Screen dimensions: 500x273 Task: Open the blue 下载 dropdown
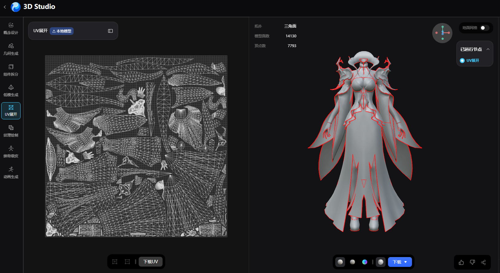[x=400, y=262]
